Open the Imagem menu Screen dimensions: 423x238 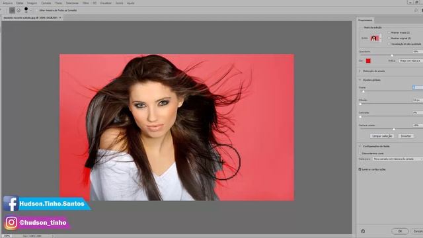click(32, 3)
